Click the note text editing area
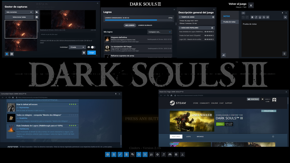290x163 pixels. click(x=265, y=39)
